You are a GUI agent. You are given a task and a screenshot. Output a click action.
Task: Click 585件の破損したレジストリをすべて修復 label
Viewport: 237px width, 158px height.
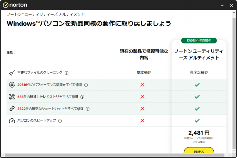48,97
